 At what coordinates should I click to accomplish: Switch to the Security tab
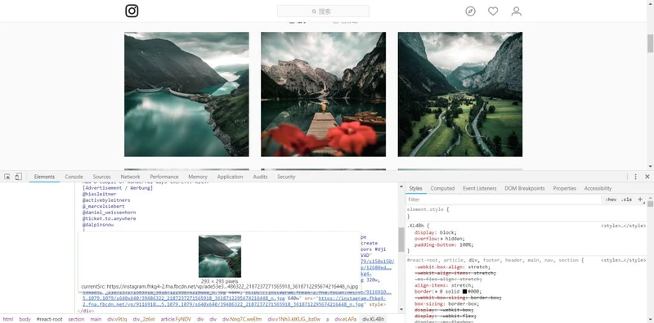[x=286, y=177]
